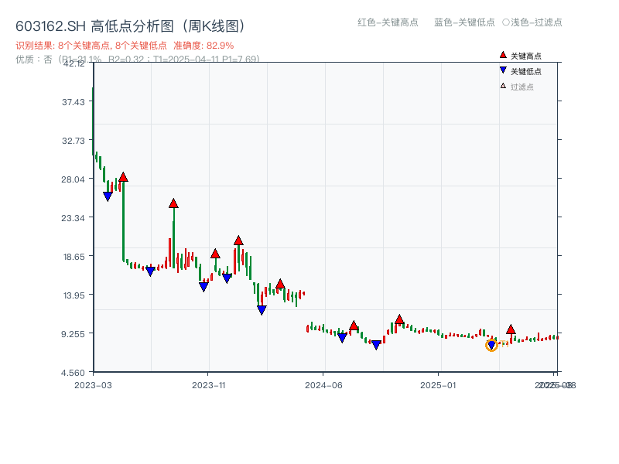Select the highest red peak marker near 28.04
Screen dimensions: 619x464
[124, 176]
